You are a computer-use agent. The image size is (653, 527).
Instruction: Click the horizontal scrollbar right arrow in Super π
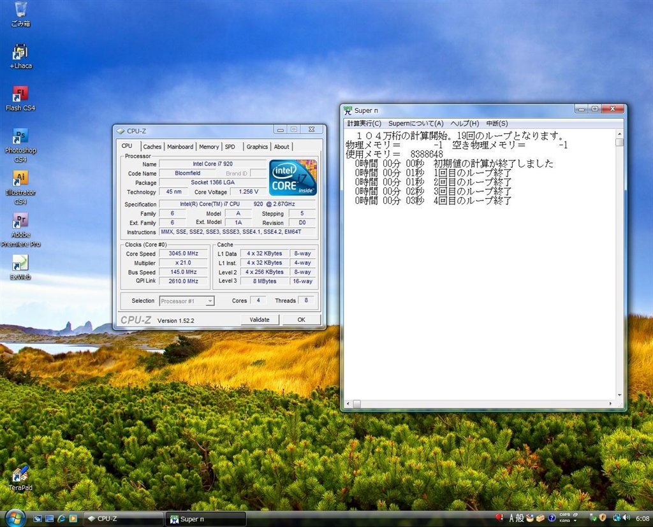coord(610,403)
